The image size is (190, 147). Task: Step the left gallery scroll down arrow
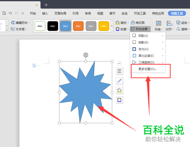pyautogui.click(x=7, y=26)
